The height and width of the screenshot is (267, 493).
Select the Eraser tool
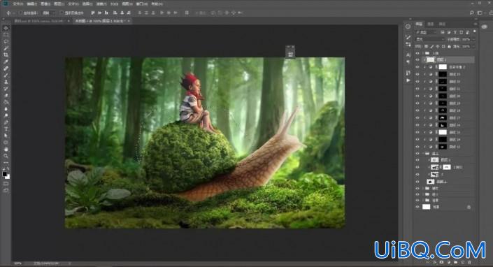6,96
